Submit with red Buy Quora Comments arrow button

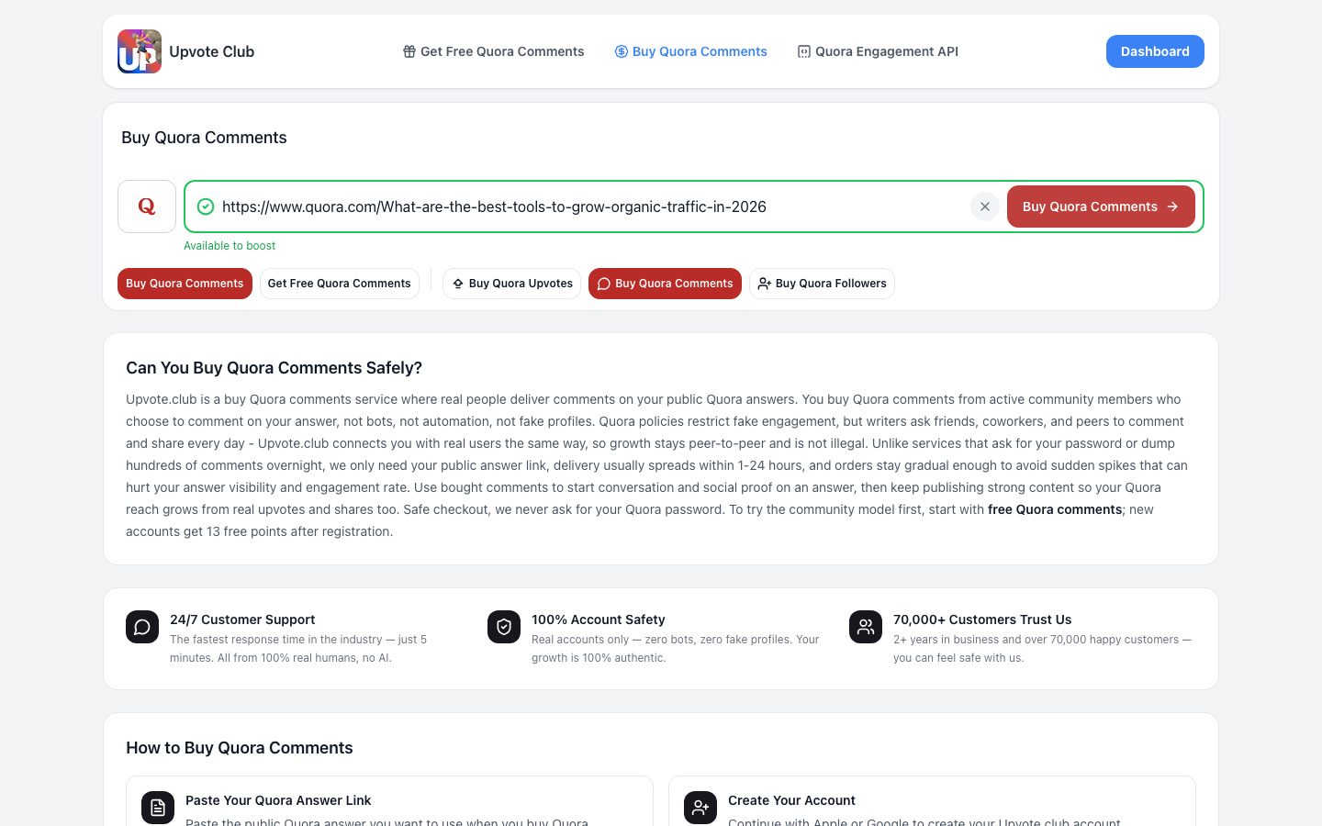pyautogui.click(x=1101, y=206)
